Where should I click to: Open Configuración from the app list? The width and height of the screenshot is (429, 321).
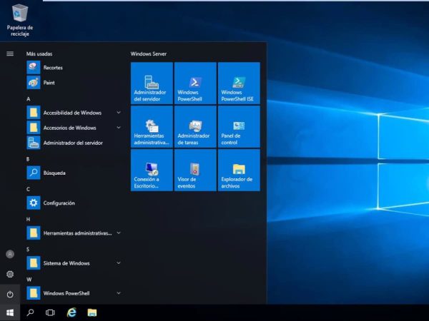59,203
